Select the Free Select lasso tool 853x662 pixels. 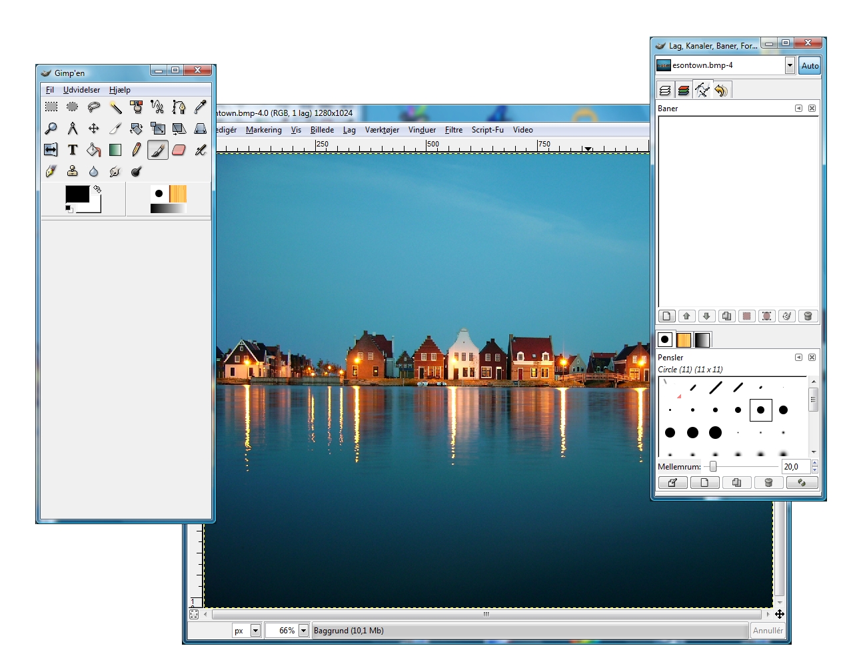pos(94,107)
